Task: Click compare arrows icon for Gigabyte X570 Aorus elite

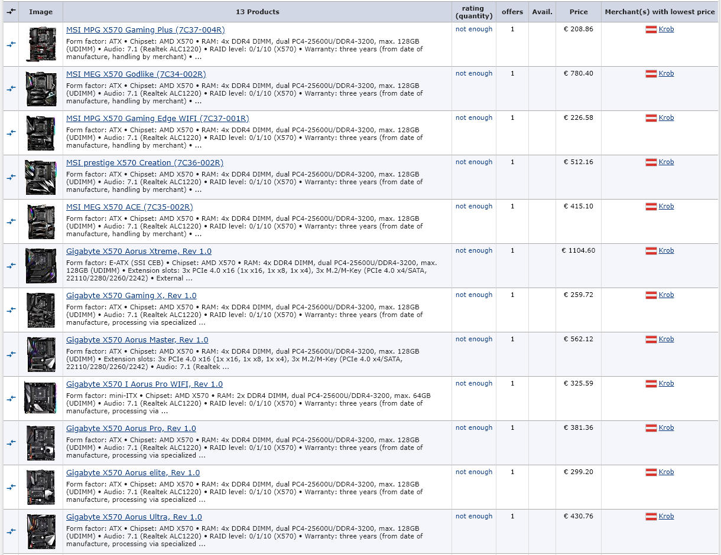Action: tap(11, 487)
